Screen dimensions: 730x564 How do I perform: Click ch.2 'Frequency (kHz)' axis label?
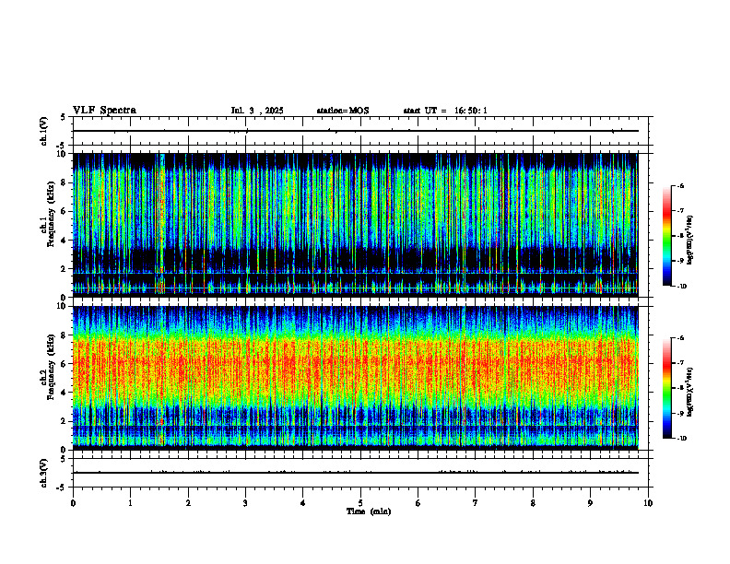pos(51,367)
